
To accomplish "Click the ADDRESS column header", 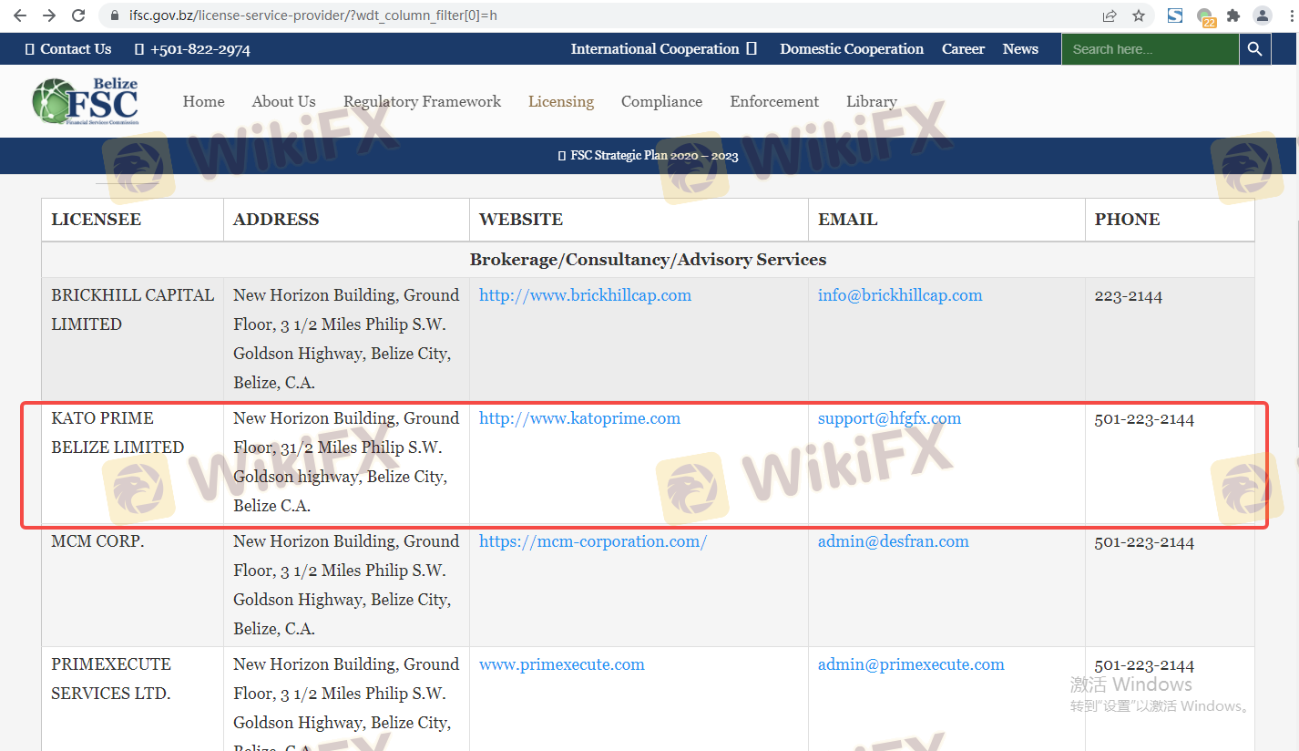I will pyautogui.click(x=347, y=220).
